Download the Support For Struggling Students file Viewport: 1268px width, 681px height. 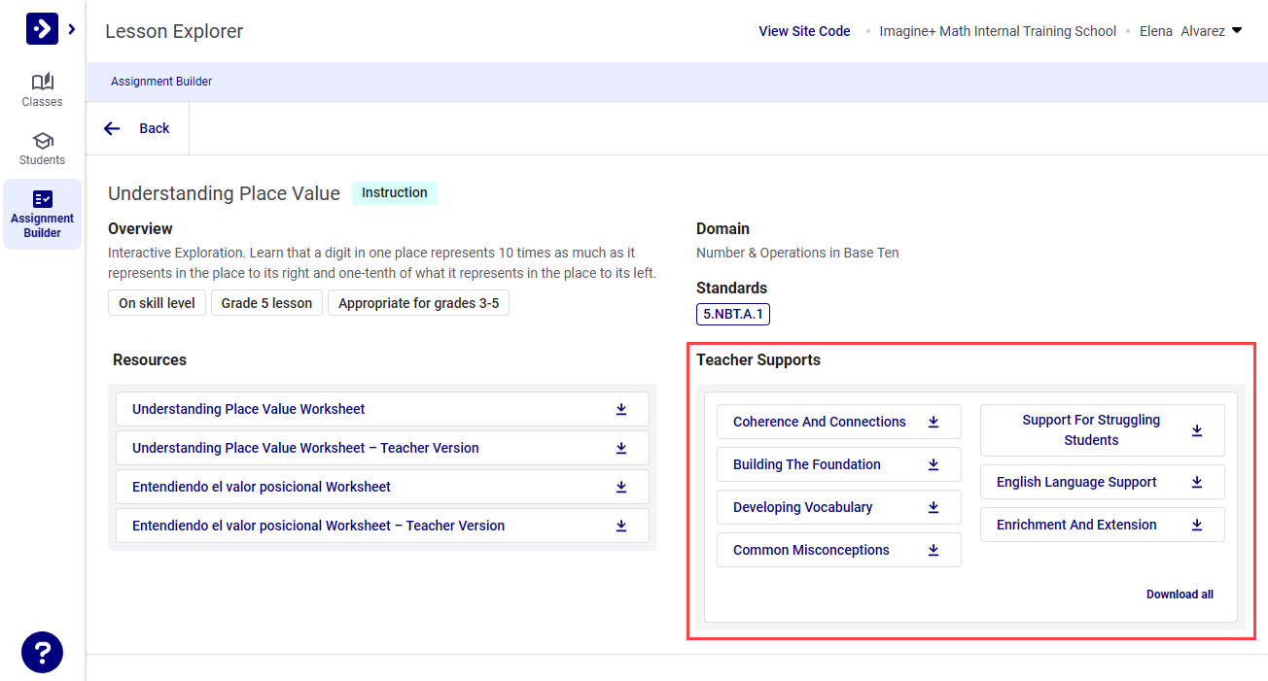click(x=1197, y=429)
